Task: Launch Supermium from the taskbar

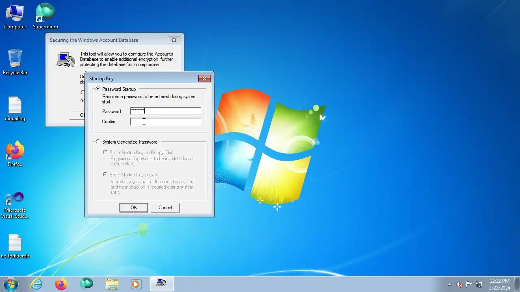Action: coord(86,284)
